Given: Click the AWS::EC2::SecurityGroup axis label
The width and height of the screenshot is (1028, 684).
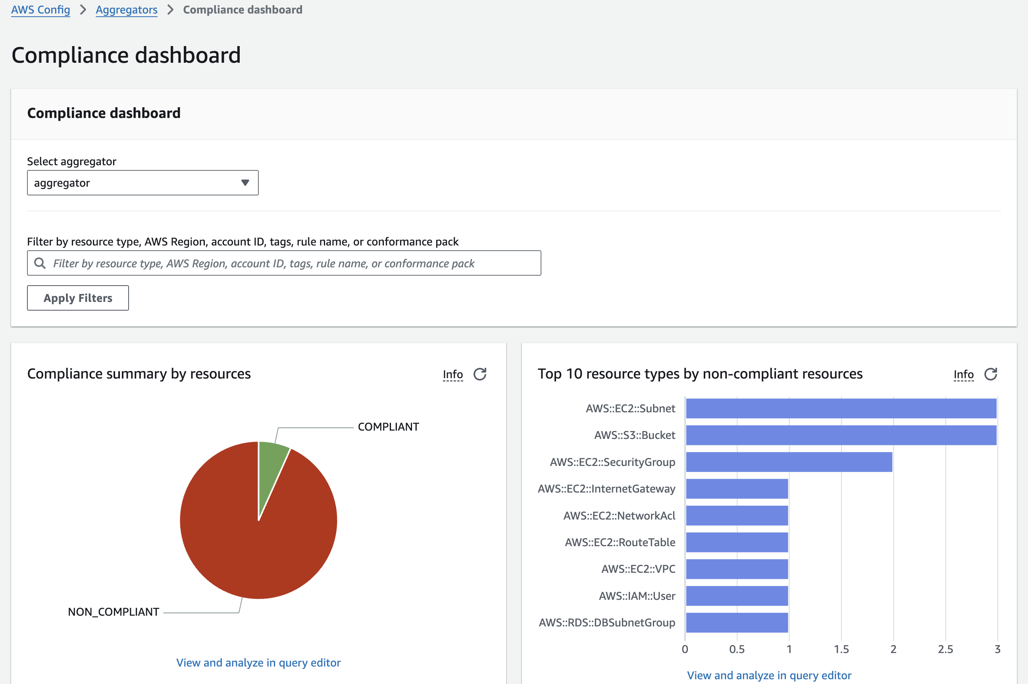Looking at the screenshot, I should [612, 462].
